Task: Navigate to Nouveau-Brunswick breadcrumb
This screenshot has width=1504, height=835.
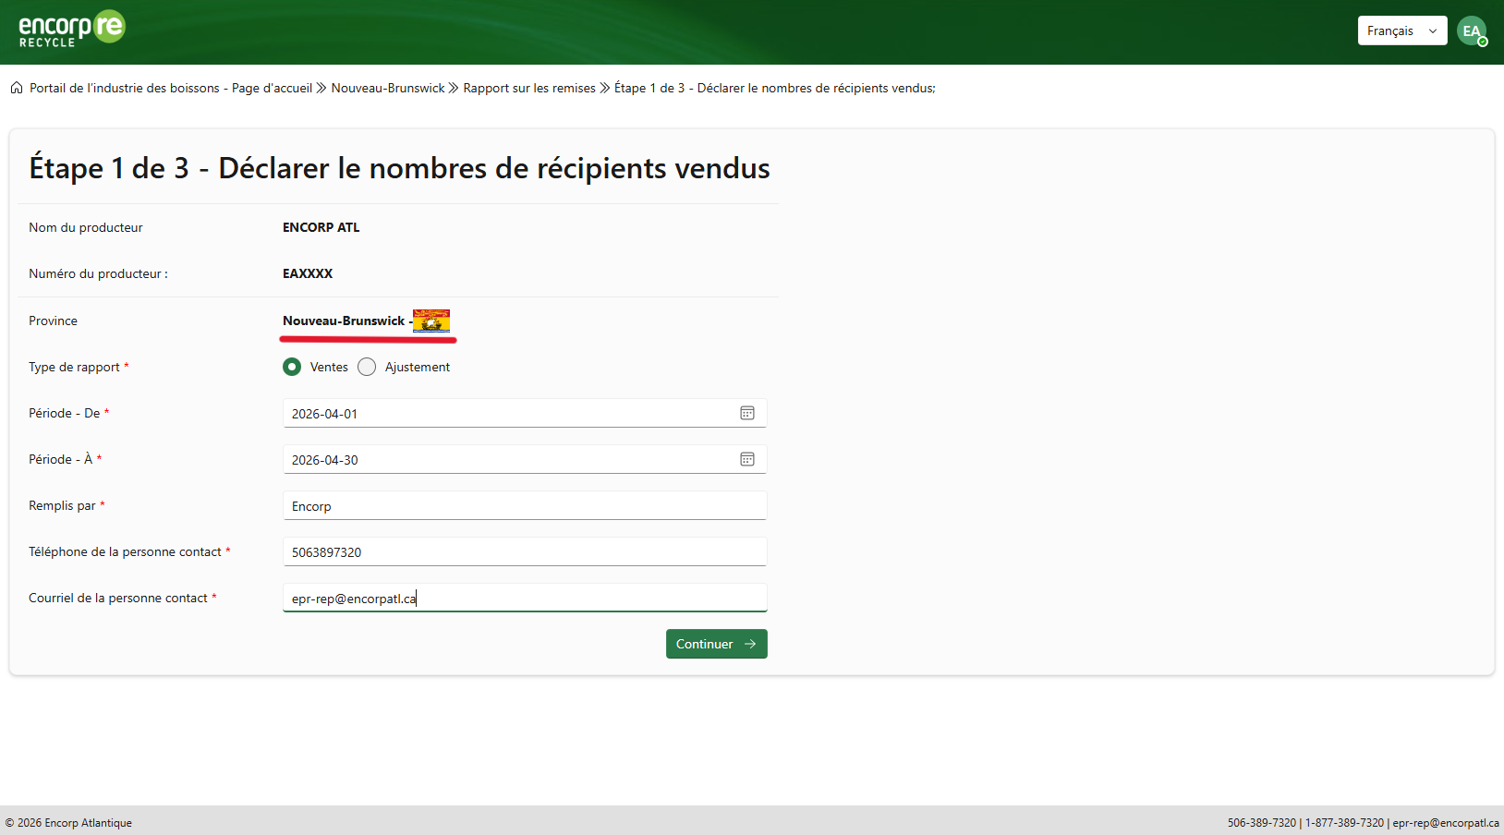Action: (388, 89)
